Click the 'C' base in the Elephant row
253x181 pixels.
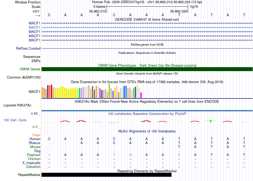179,155
